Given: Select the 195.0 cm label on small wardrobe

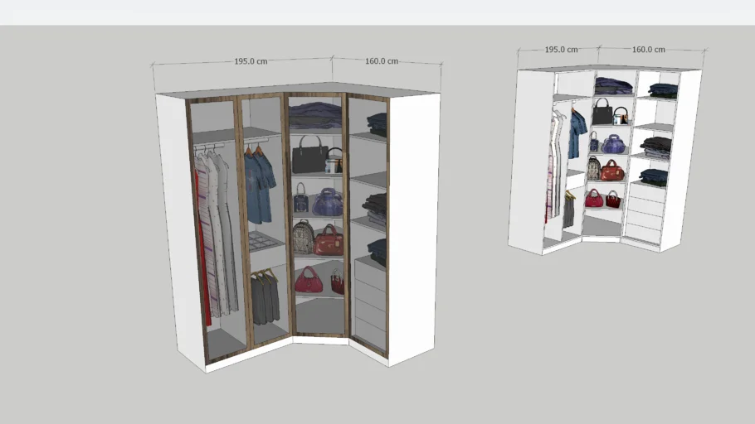Looking at the screenshot, I should [x=561, y=50].
